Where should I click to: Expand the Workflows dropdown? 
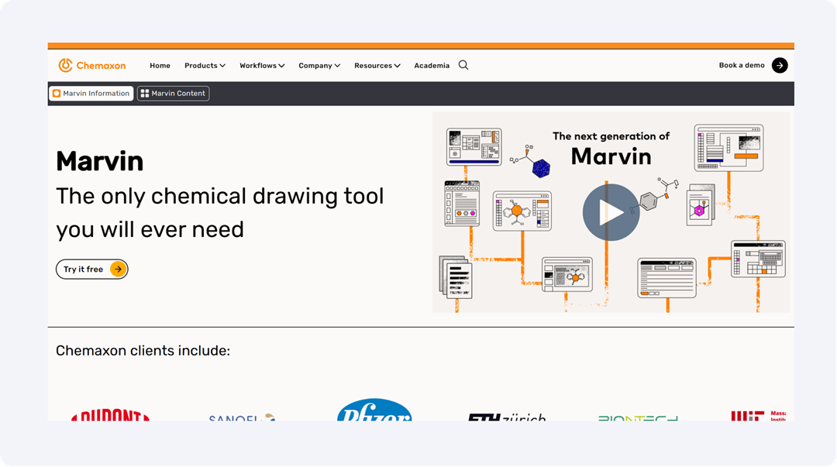click(262, 66)
